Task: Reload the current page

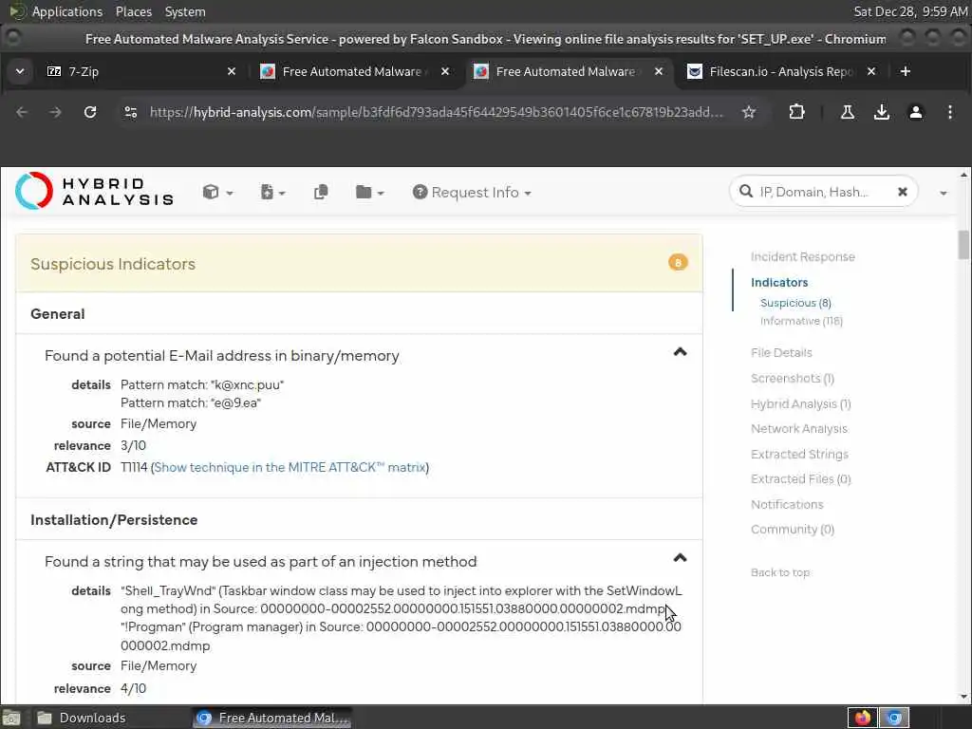Action: point(90,112)
